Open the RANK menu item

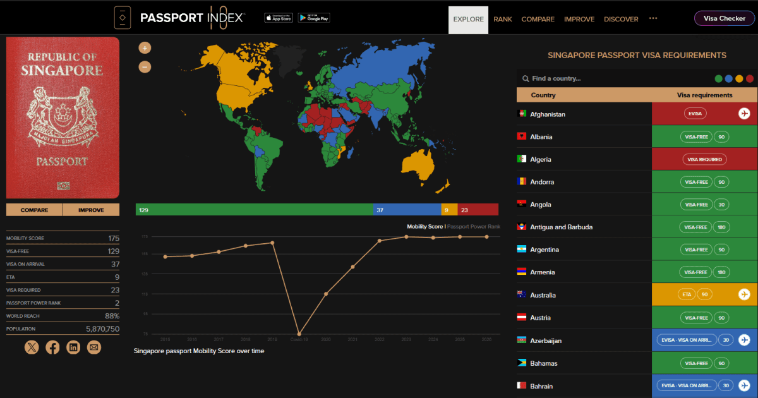(503, 19)
